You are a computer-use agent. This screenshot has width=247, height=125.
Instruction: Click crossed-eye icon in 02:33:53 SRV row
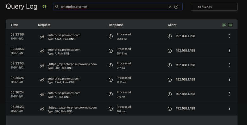click(42, 66)
